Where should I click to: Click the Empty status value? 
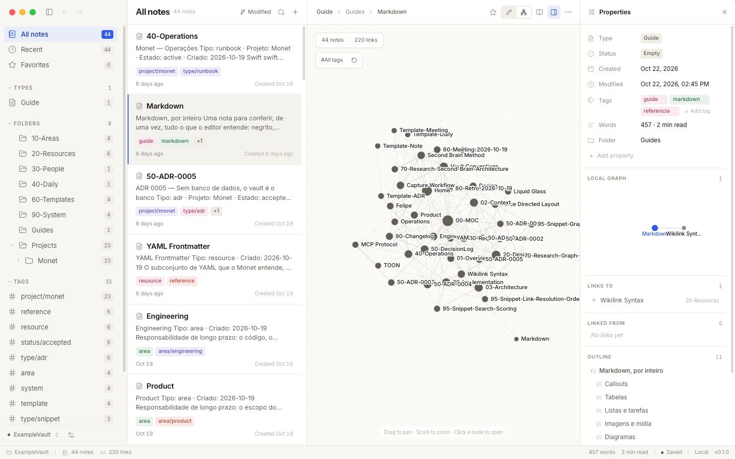point(651,54)
